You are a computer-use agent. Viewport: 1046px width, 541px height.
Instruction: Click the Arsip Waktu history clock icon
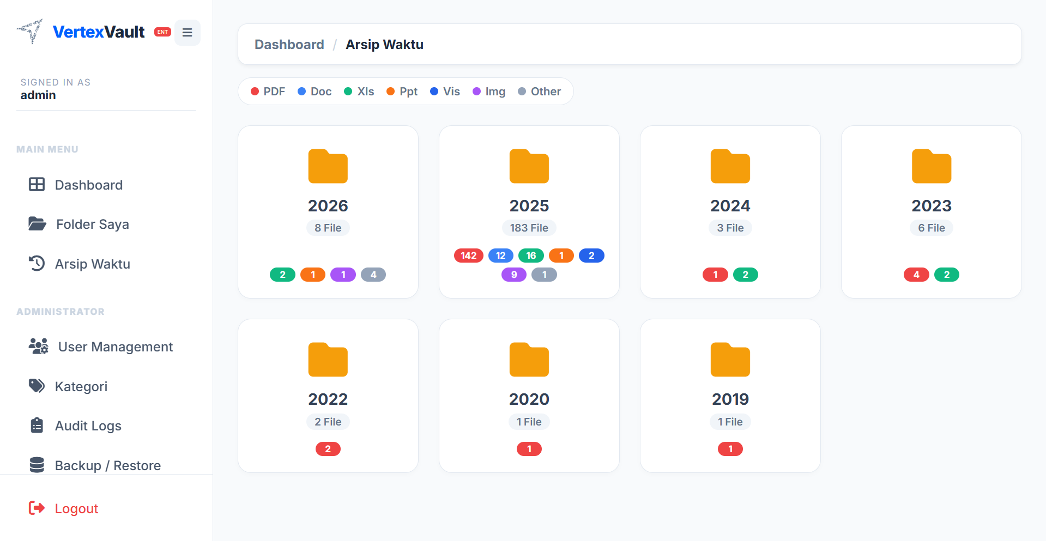[x=37, y=264]
